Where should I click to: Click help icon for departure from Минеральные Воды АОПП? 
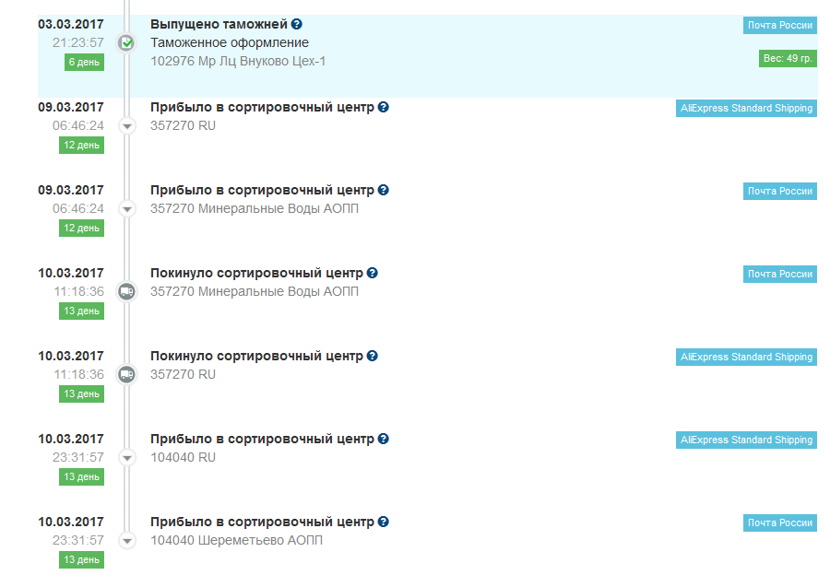[373, 274]
